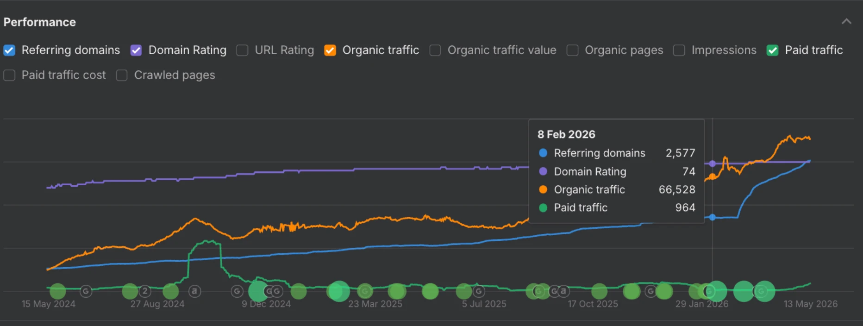This screenshot has width=863, height=326.
Task: Open the G marker near 15 May 2024
Action: tap(86, 291)
